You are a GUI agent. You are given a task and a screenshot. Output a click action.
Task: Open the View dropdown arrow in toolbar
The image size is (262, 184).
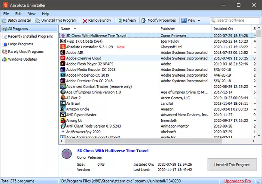[199, 21]
